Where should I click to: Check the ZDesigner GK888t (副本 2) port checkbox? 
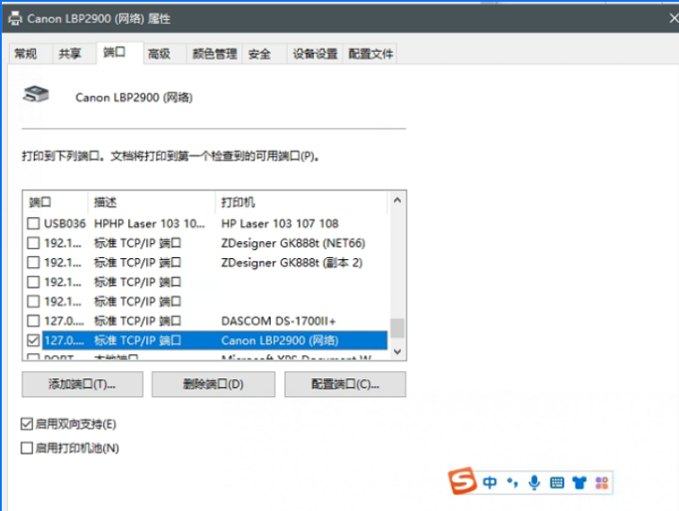click(x=33, y=262)
